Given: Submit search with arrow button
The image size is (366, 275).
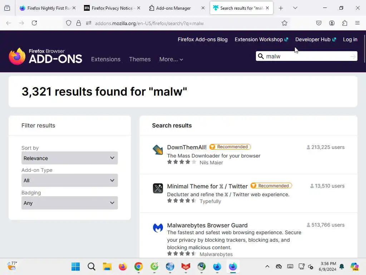Looking at the screenshot, I should pos(353,56).
